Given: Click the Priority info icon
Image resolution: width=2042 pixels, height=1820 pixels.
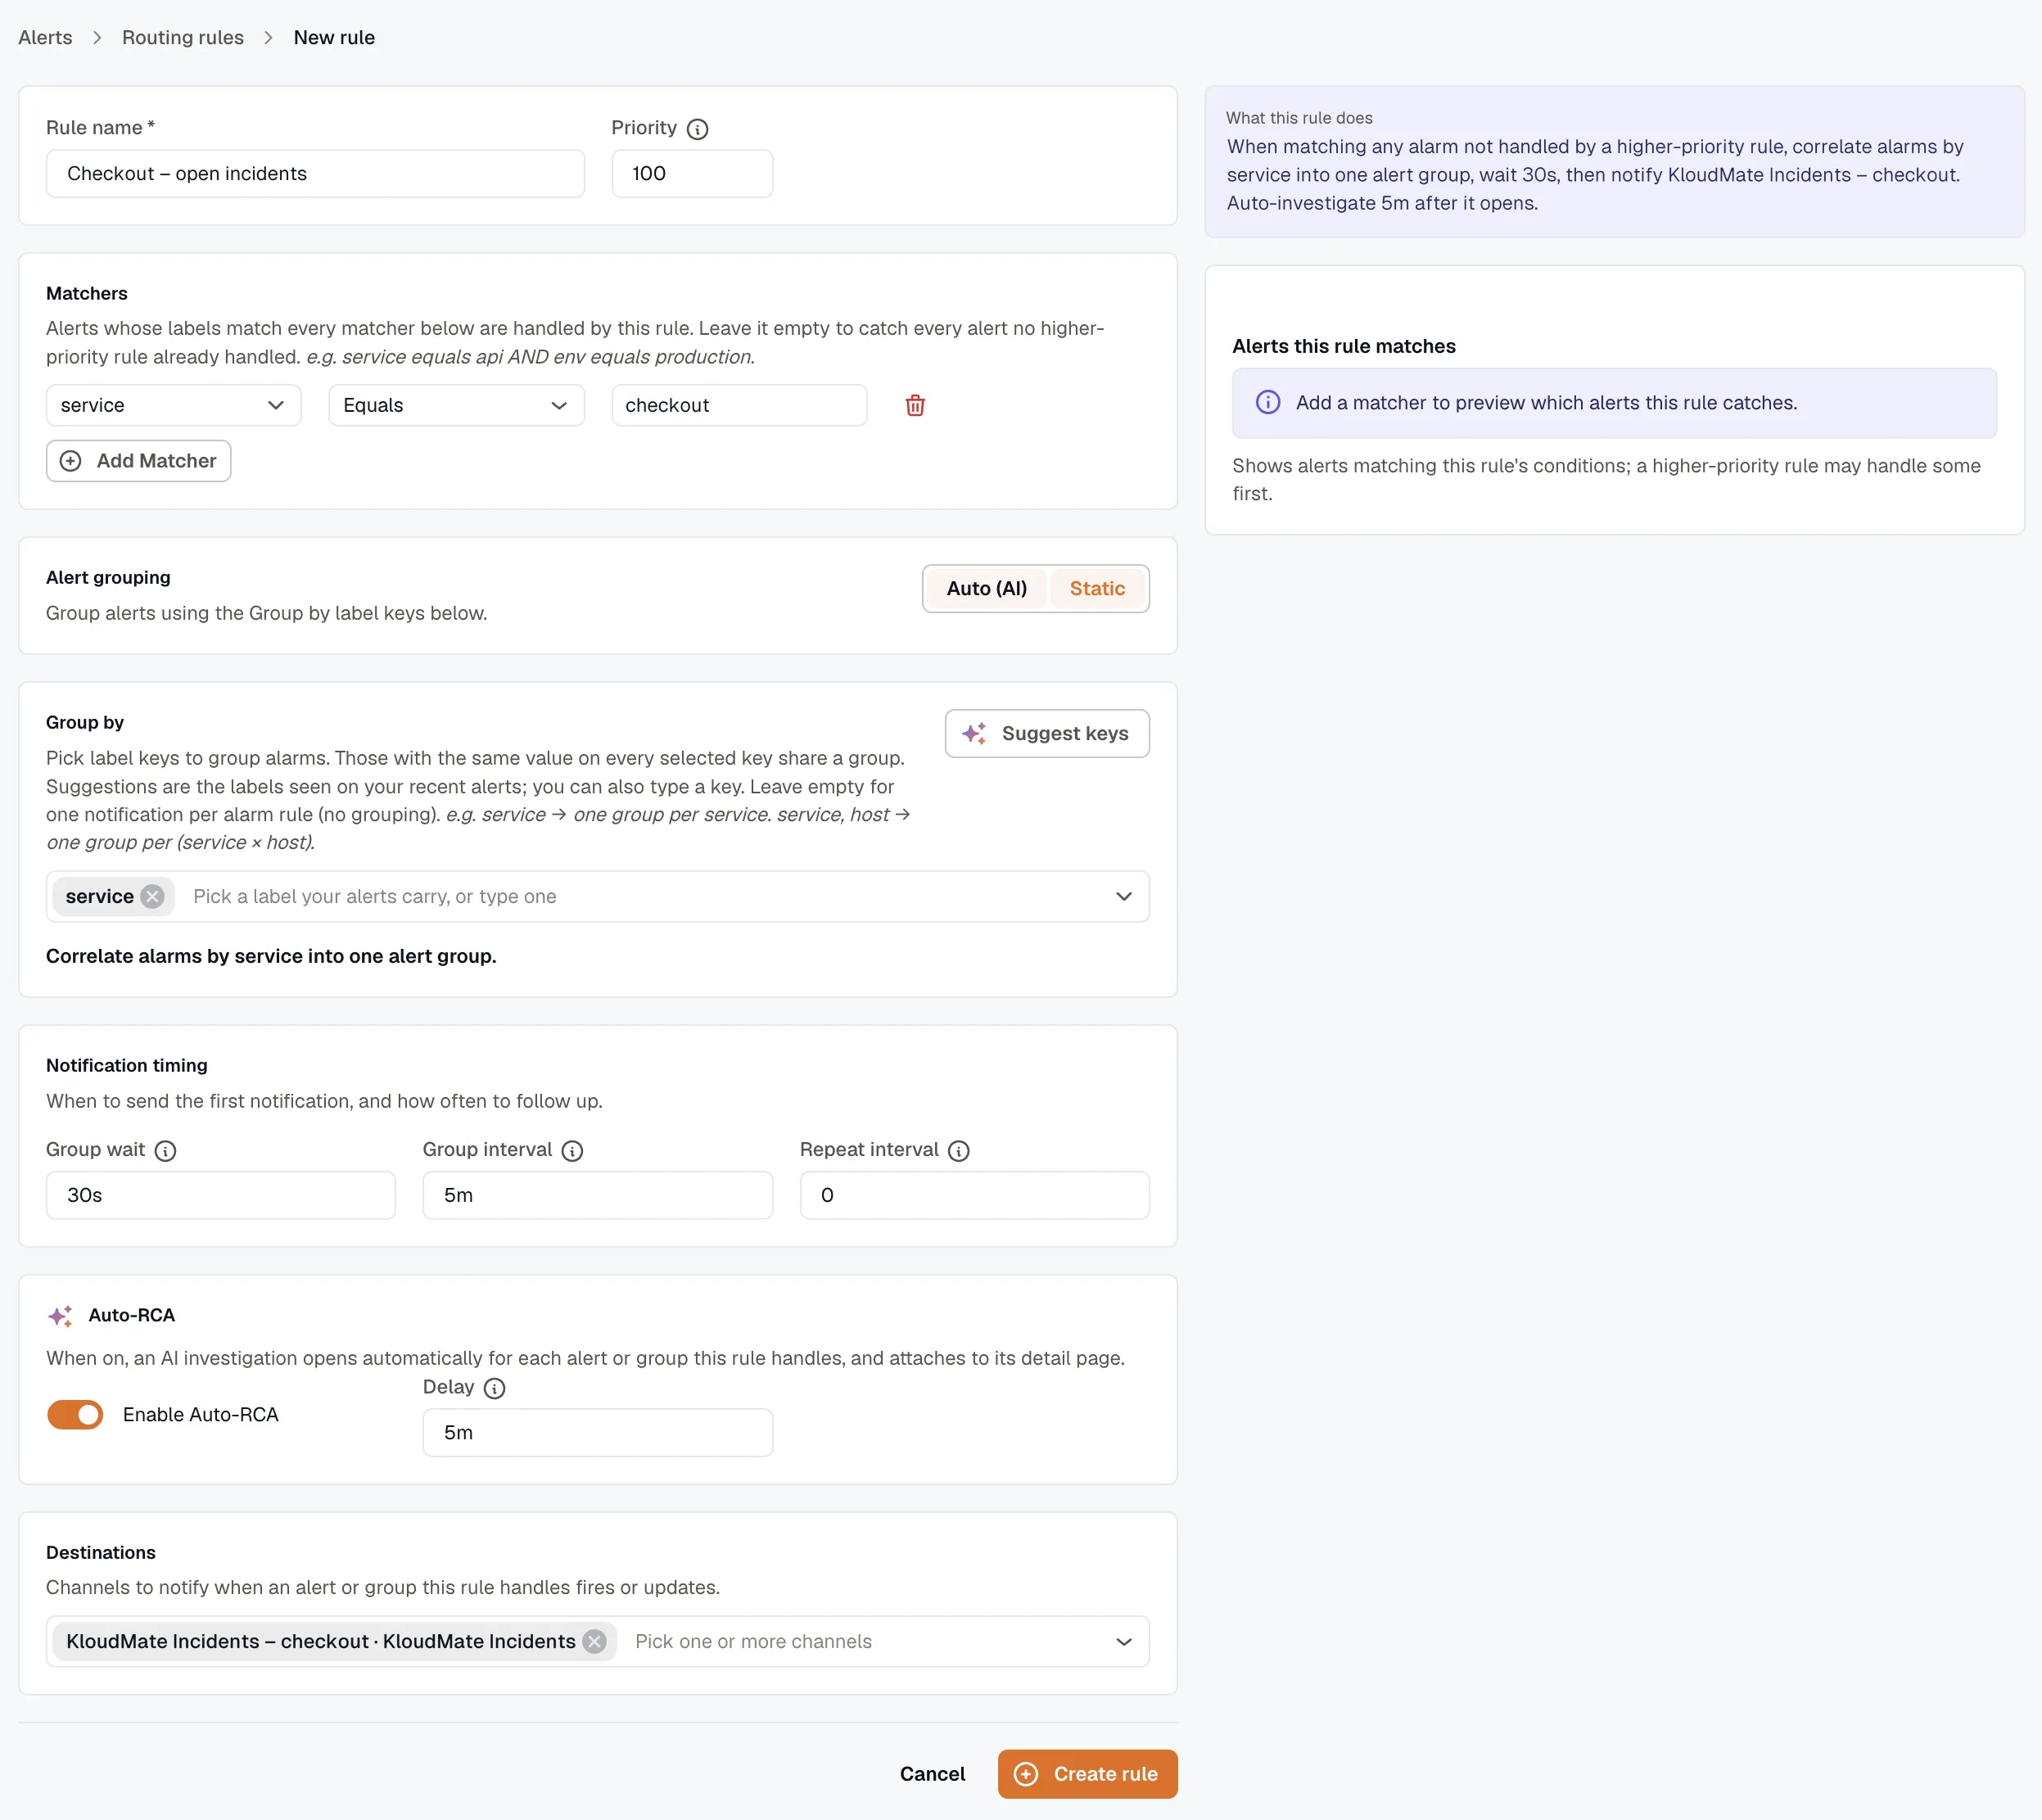Looking at the screenshot, I should pyautogui.click(x=698, y=129).
